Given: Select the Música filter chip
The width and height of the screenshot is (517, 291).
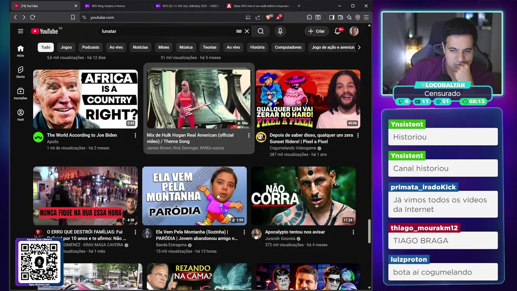Looking at the screenshot, I should 186,47.
